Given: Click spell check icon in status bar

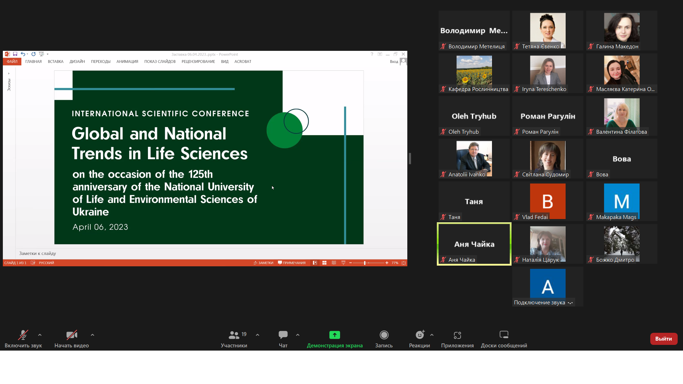Looking at the screenshot, I should tap(33, 263).
